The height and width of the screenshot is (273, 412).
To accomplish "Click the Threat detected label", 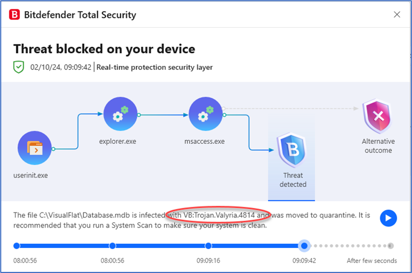I will [x=293, y=180].
